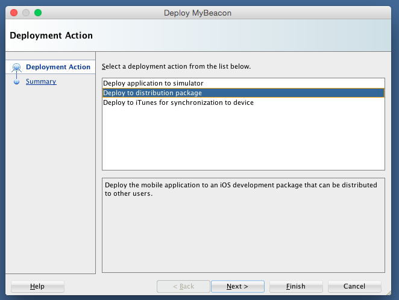The height and width of the screenshot is (300, 399).
Task: Click Finish to complete deployment
Action: (x=296, y=286)
